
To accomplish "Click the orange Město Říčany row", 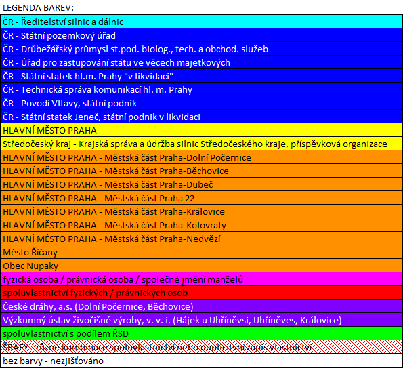I will pyautogui.click(x=202, y=252).
